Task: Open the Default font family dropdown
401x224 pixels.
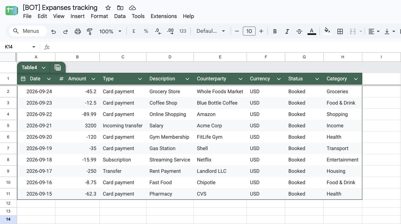Action: click(211, 31)
